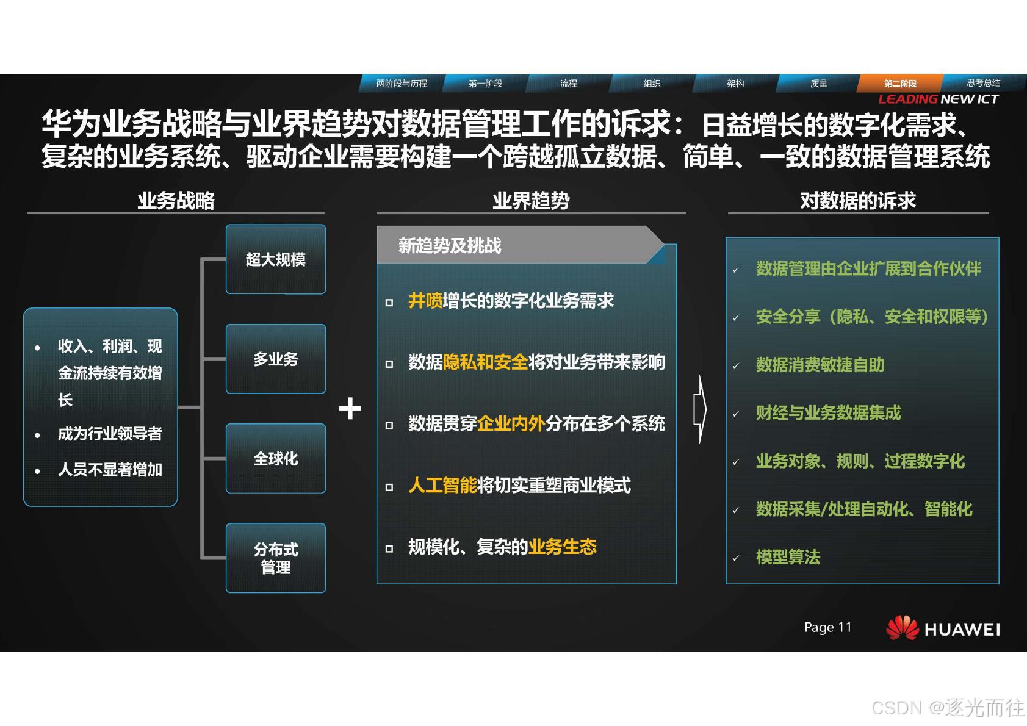Switch to the 第一阶段 tab

click(x=485, y=84)
